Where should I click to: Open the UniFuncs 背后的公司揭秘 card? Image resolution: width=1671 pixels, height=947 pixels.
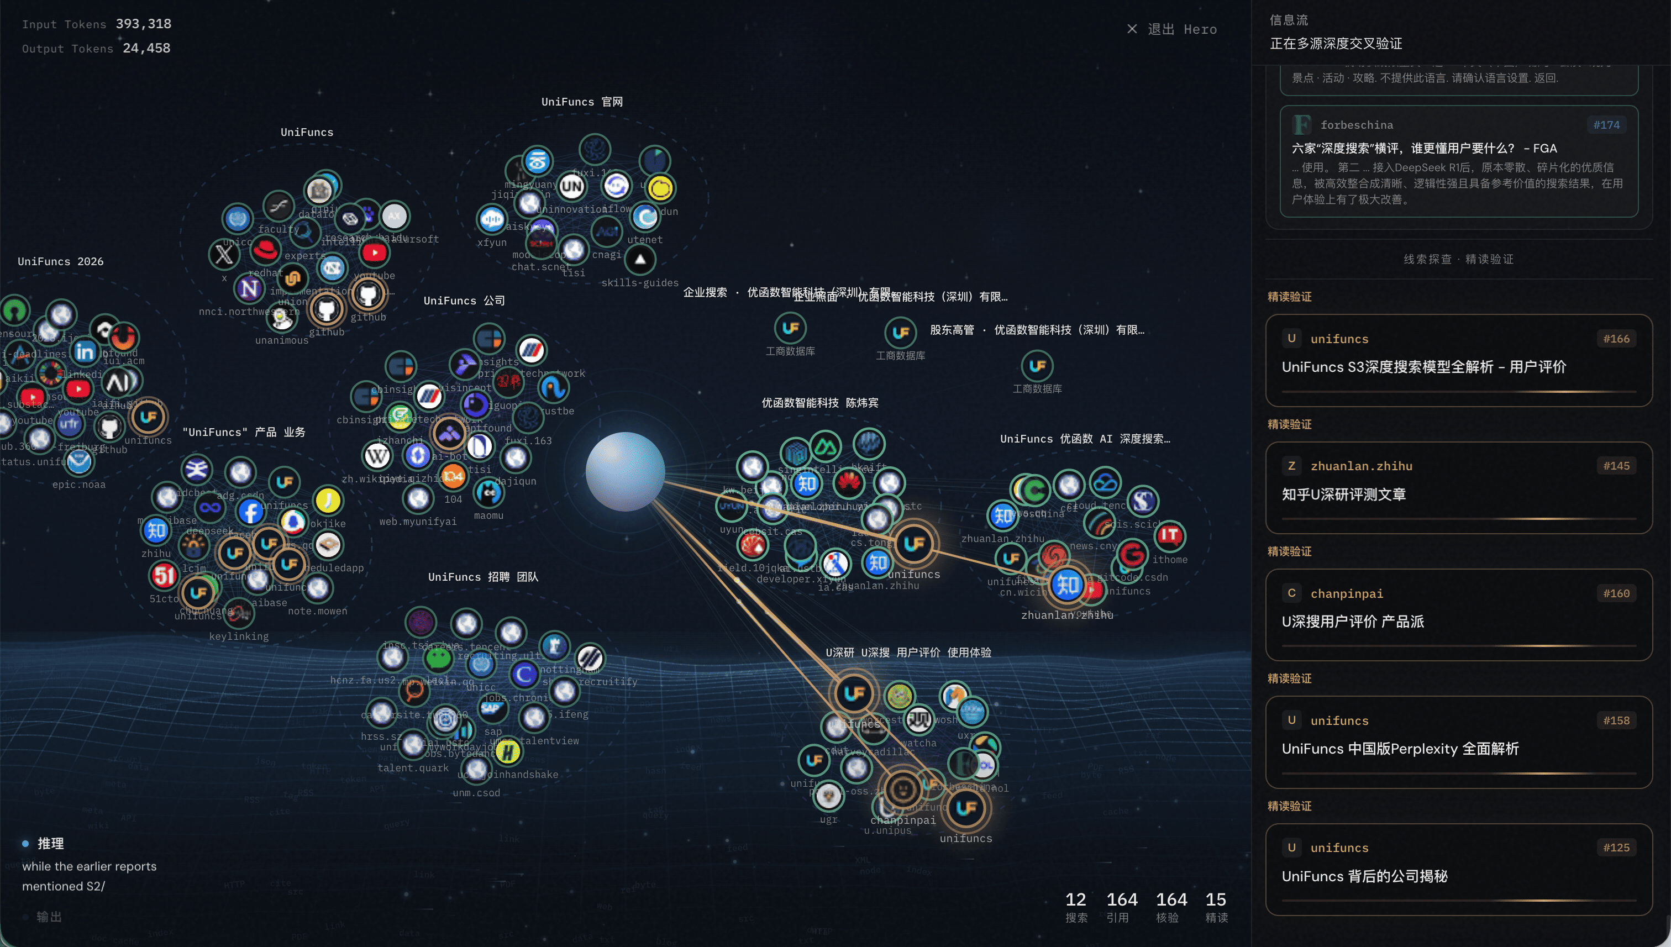pyautogui.click(x=1458, y=870)
